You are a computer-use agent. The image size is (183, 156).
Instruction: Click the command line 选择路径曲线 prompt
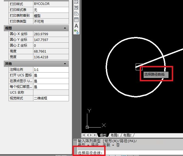pos(90,153)
